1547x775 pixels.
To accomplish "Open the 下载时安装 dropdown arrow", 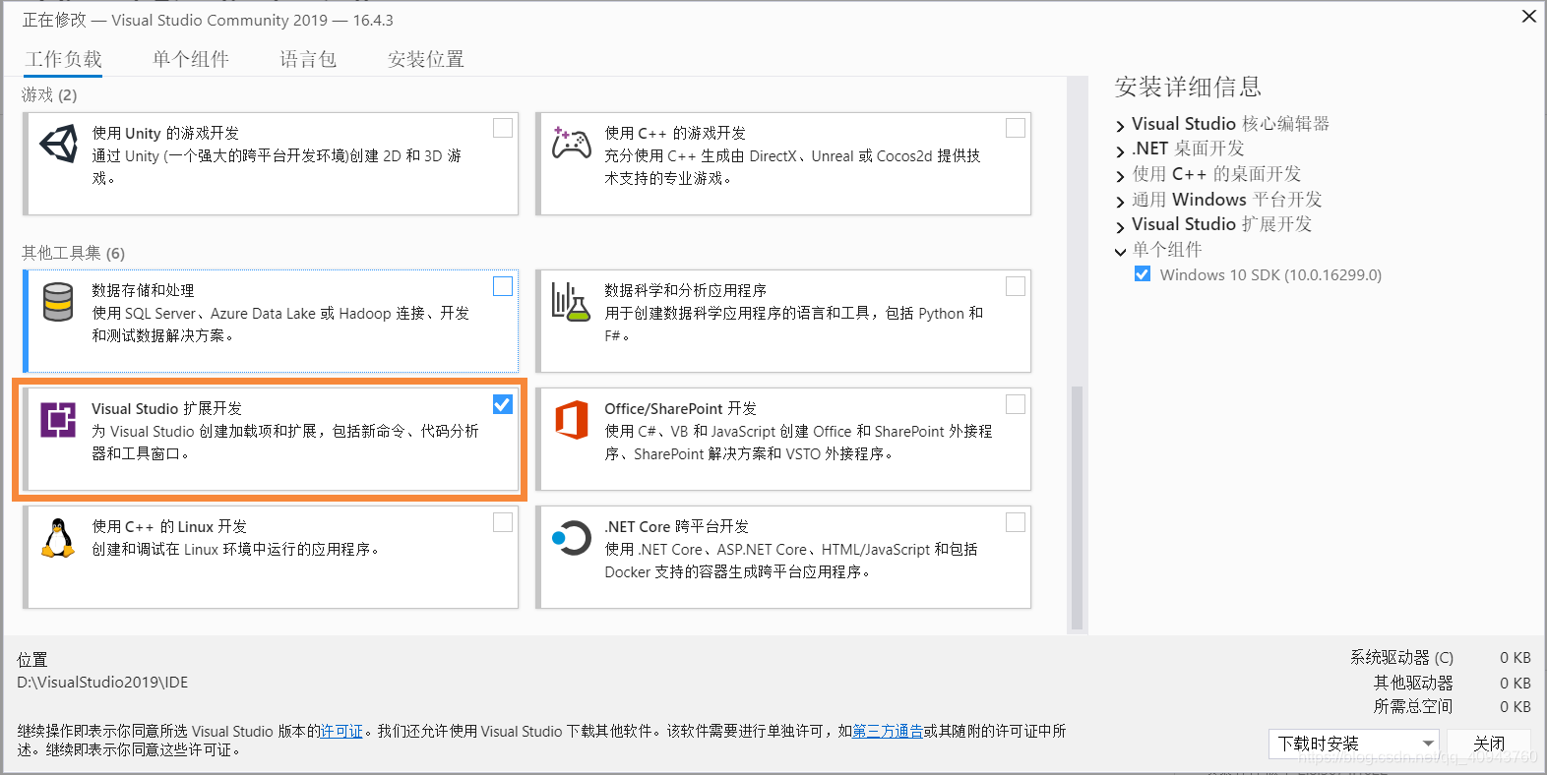I will tap(1428, 744).
